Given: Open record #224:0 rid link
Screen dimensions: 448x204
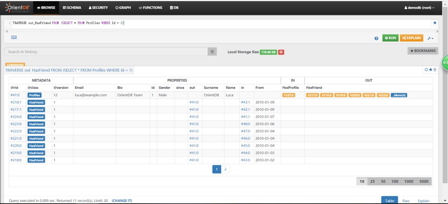Looking at the screenshot, I should tap(16, 117).
